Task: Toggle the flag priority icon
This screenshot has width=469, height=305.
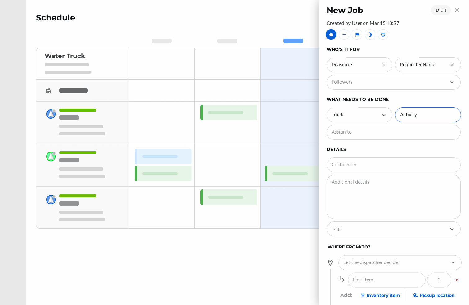Action: [357, 34]
